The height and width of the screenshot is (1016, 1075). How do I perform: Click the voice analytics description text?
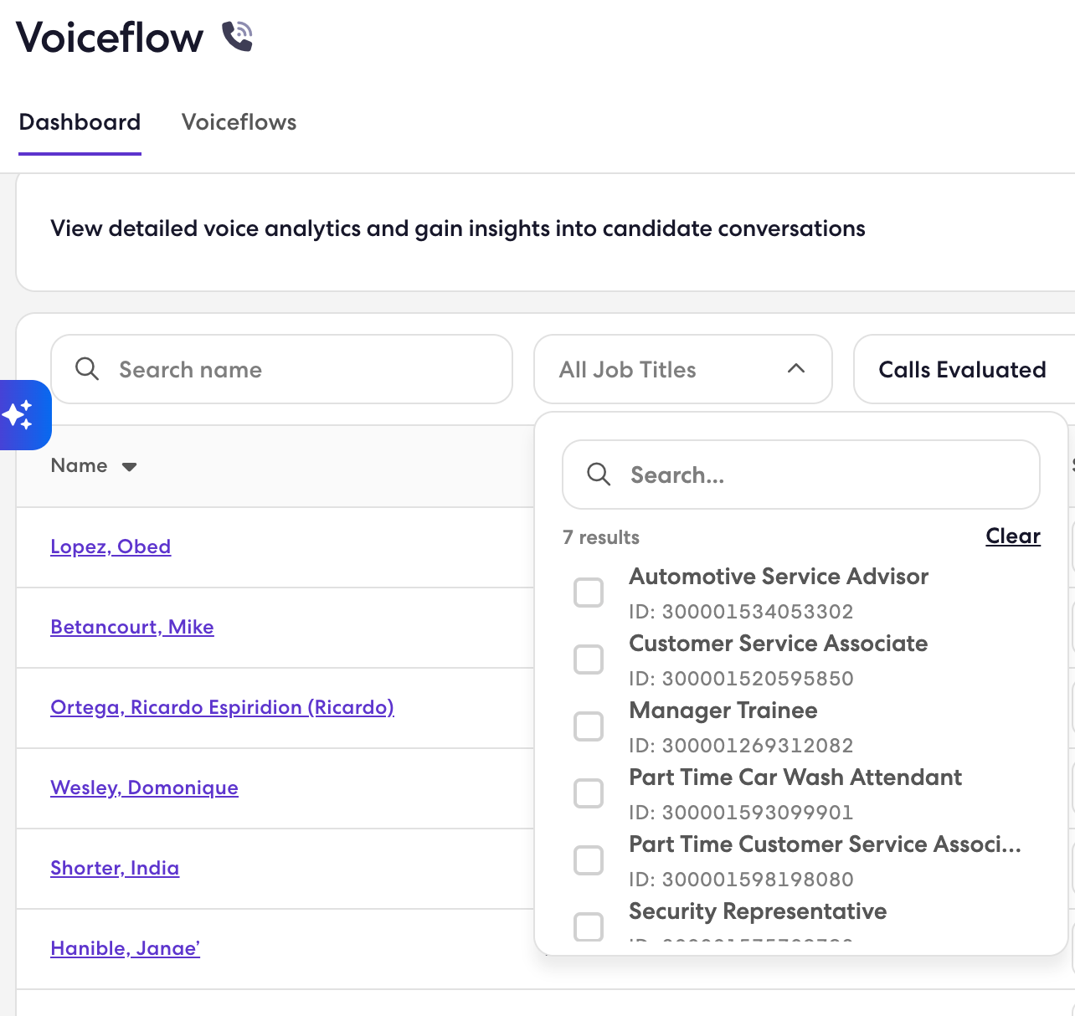458,228
